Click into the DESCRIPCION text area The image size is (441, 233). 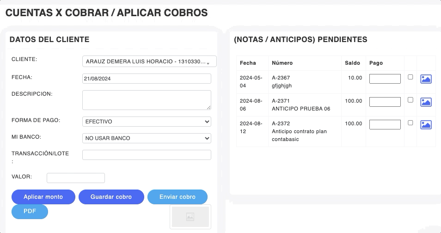pyautogui.click(x=147, y=100)
